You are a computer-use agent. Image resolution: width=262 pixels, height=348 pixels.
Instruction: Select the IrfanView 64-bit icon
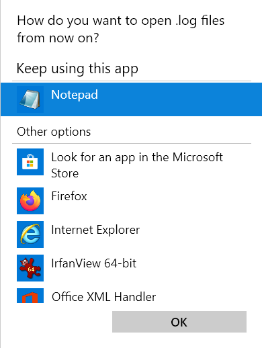30,268
